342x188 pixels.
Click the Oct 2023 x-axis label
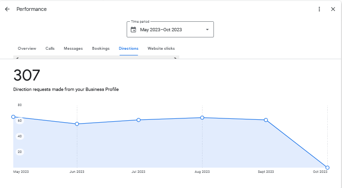coord(320,171)
